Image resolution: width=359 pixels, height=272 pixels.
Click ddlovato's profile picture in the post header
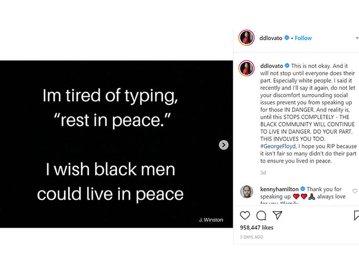coord(247,38)
